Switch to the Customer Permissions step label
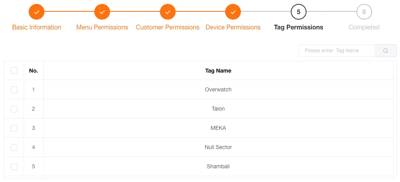Viewport: 400px width, 182px height. (x=168, y=27)
